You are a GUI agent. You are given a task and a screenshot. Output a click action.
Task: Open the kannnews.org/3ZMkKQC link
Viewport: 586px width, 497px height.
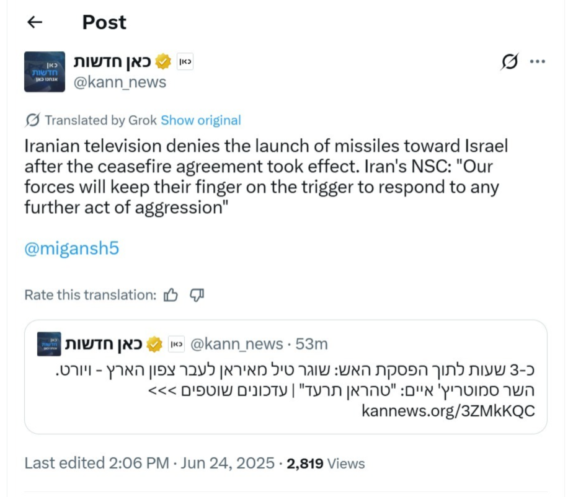pos(447,411)
